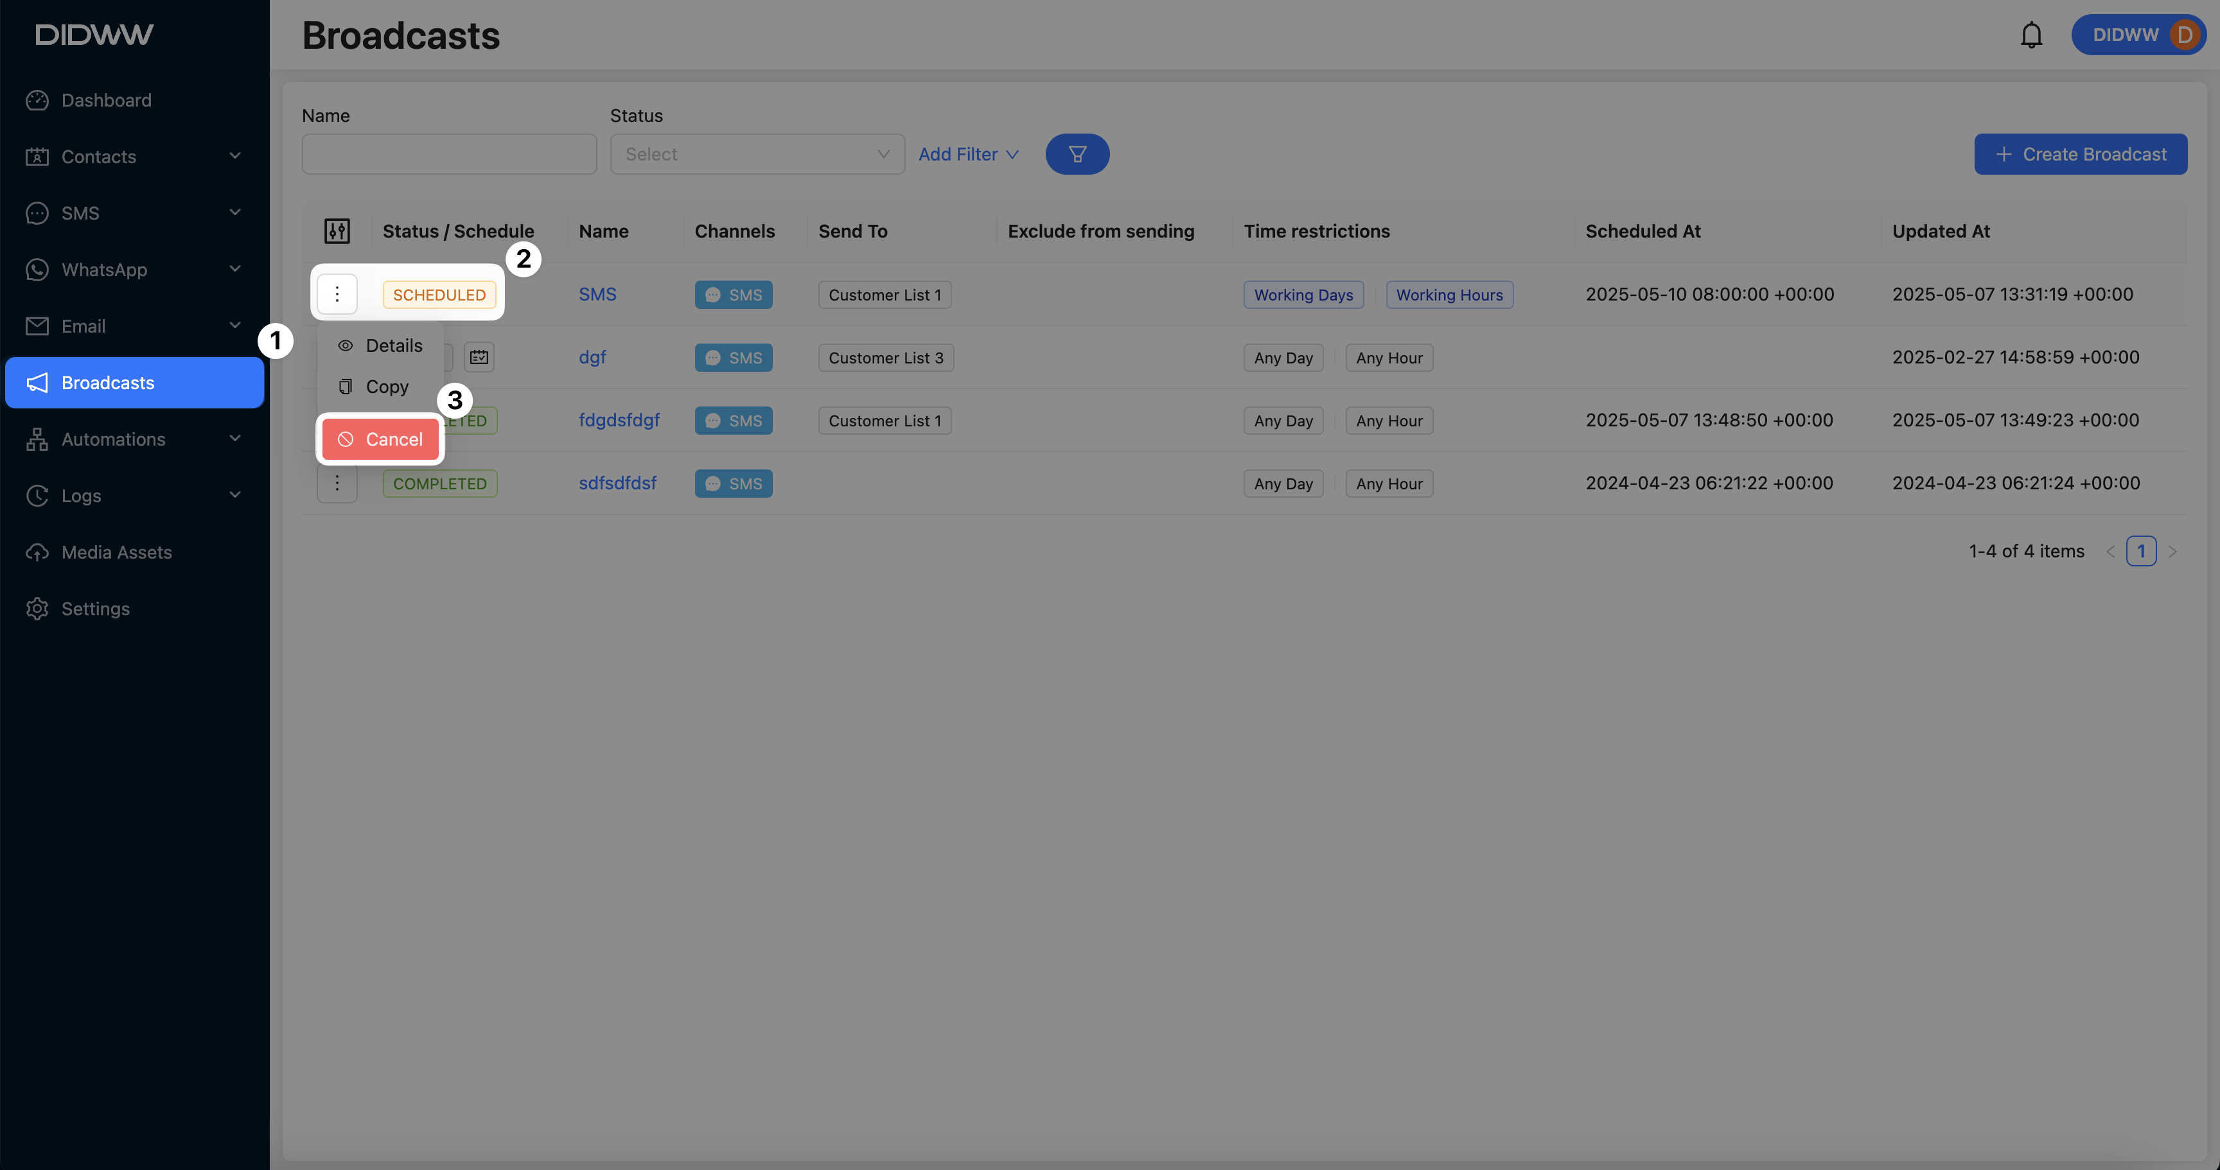
Task: Click the notification bell icon
Action: pyautogui.click(x=2031, y=35)
